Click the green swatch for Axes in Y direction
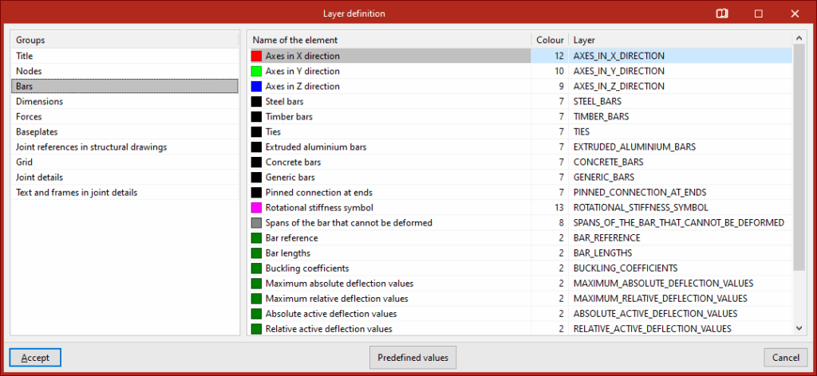 tap(256, 71)
